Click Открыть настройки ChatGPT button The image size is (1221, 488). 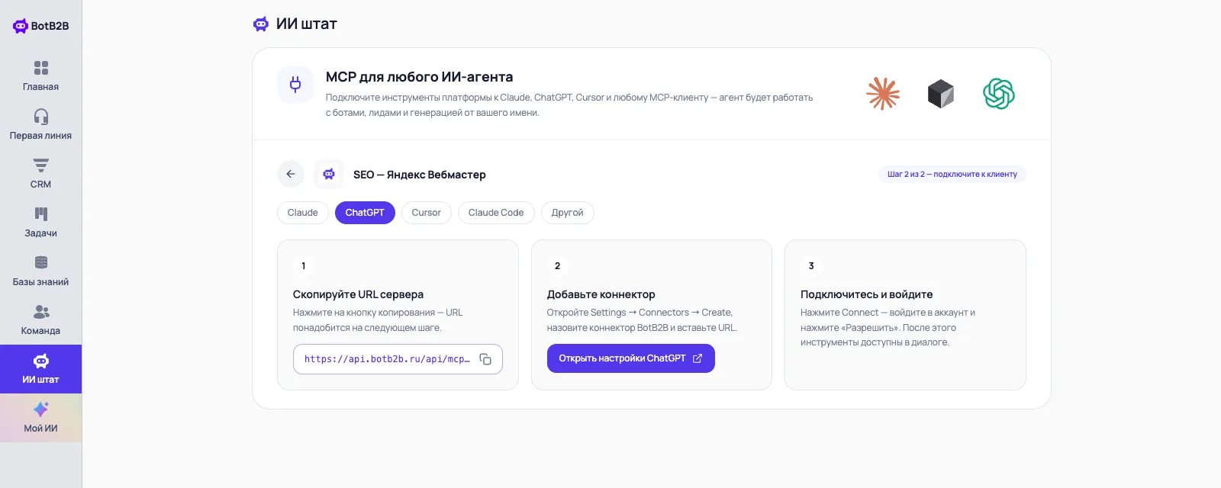631,358
